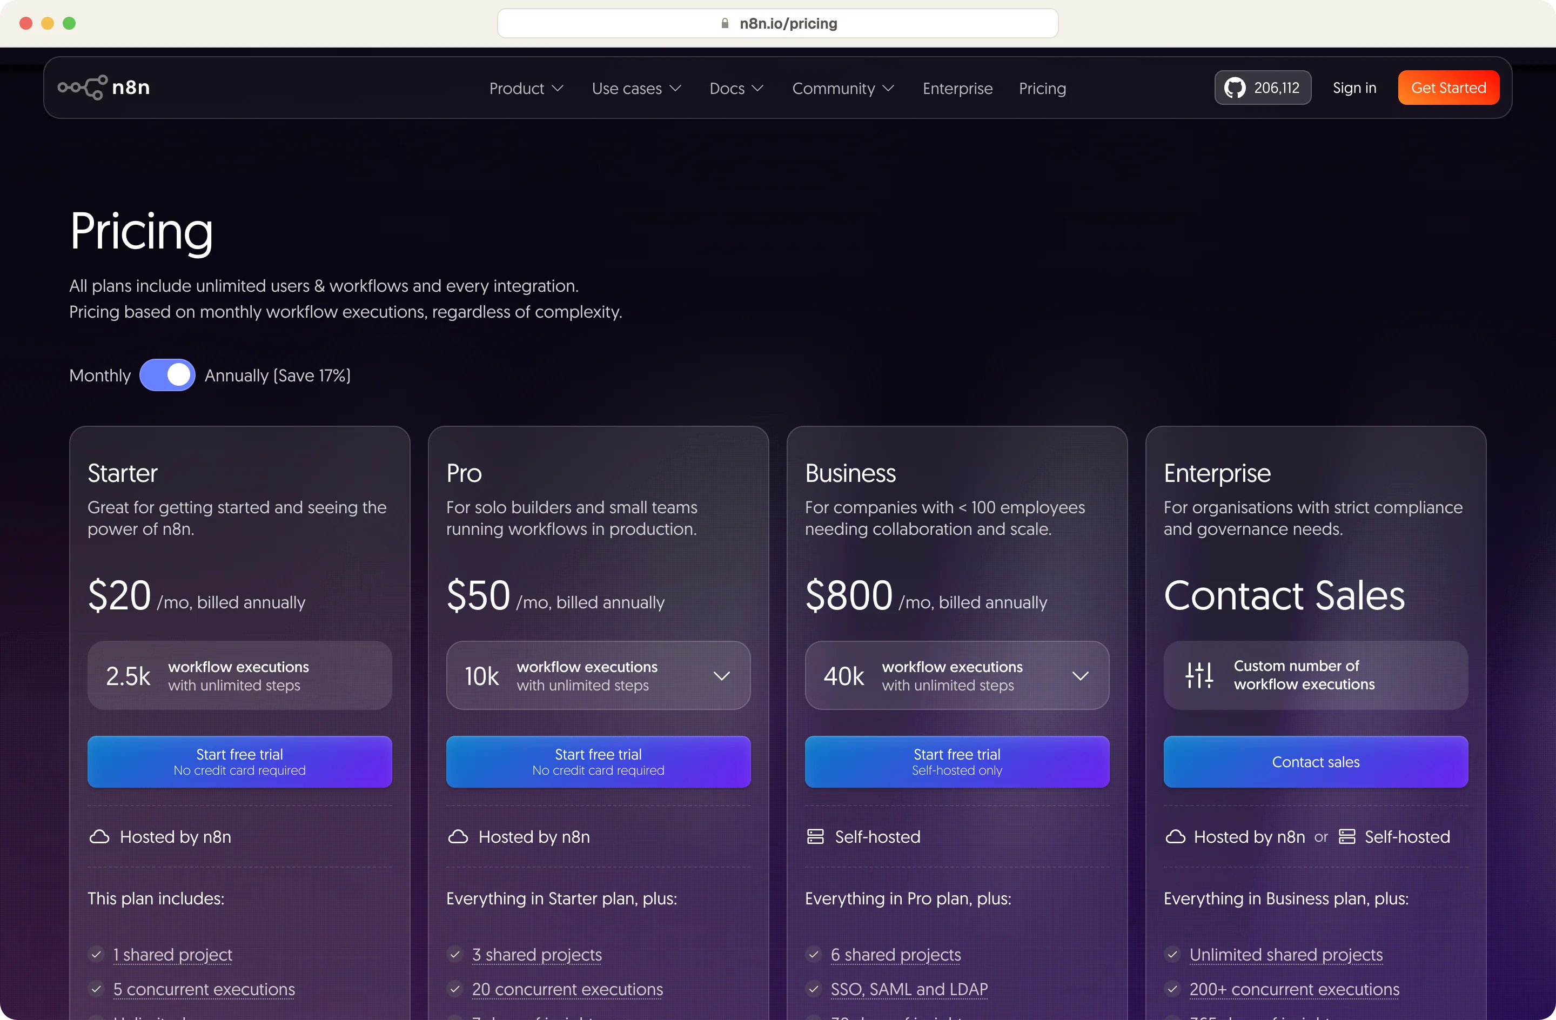Click the cloud icon in the Enterprise plan
The image size is (1556, 1020).
coord(1175,837)
